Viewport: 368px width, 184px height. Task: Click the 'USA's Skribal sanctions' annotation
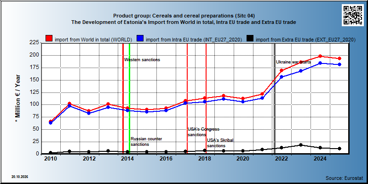tap(220, 143)
